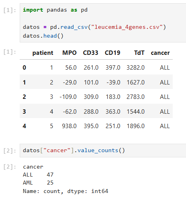Click the row index 4 in the table
The image size is (186, 197).
24,126
